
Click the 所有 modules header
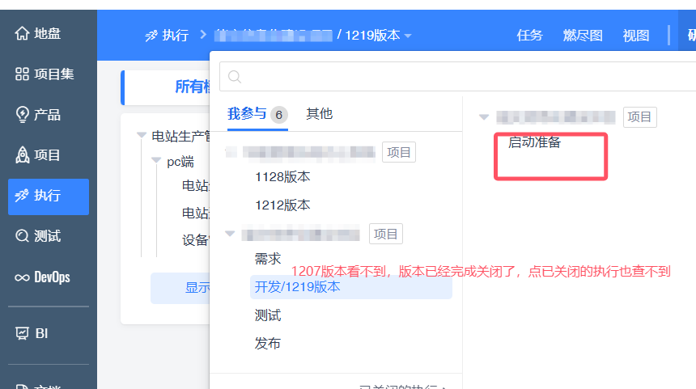[x=192, y=87]
